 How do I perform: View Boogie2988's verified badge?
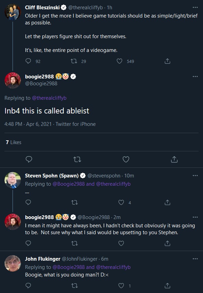(x=73, y=76)
